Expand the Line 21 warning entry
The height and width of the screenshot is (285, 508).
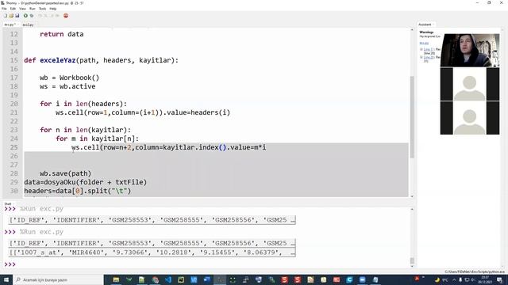point(421,57)
